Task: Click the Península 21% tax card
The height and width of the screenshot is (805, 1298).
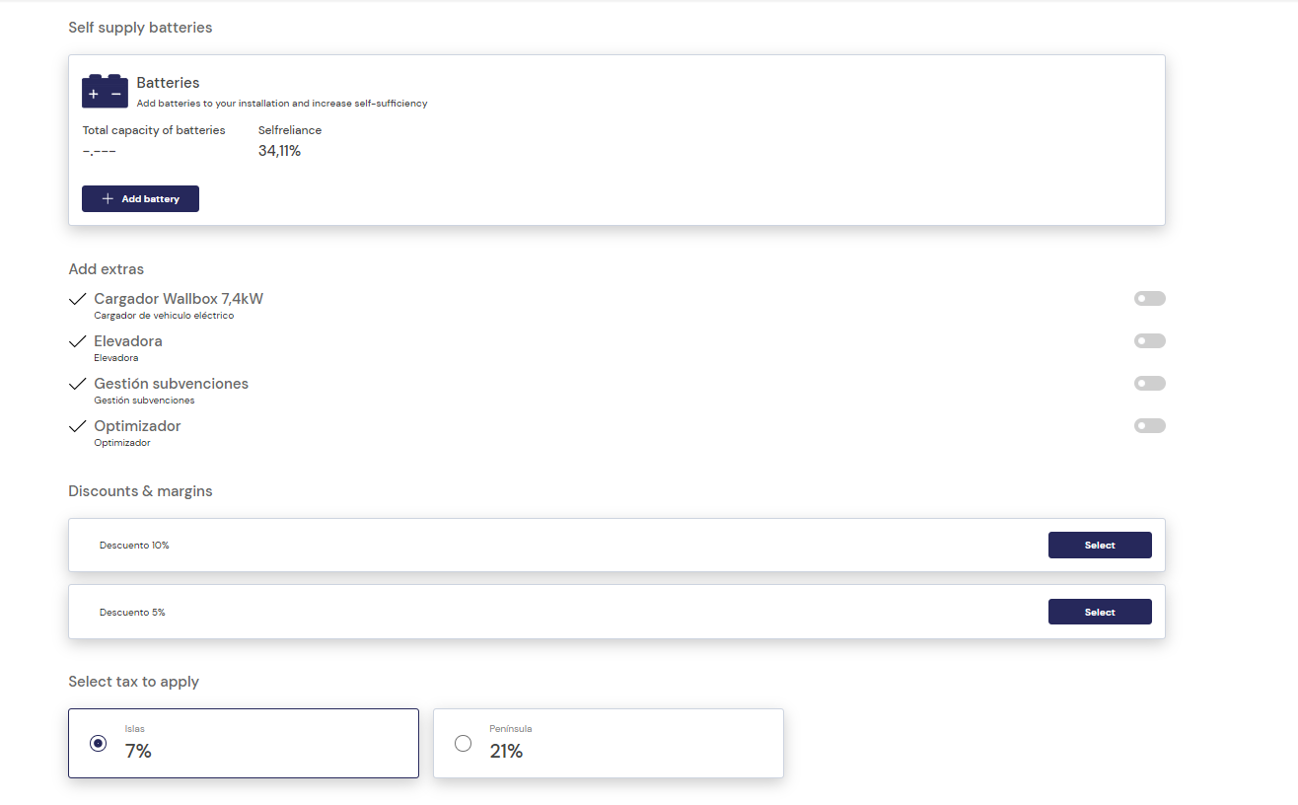Action: 609,743
